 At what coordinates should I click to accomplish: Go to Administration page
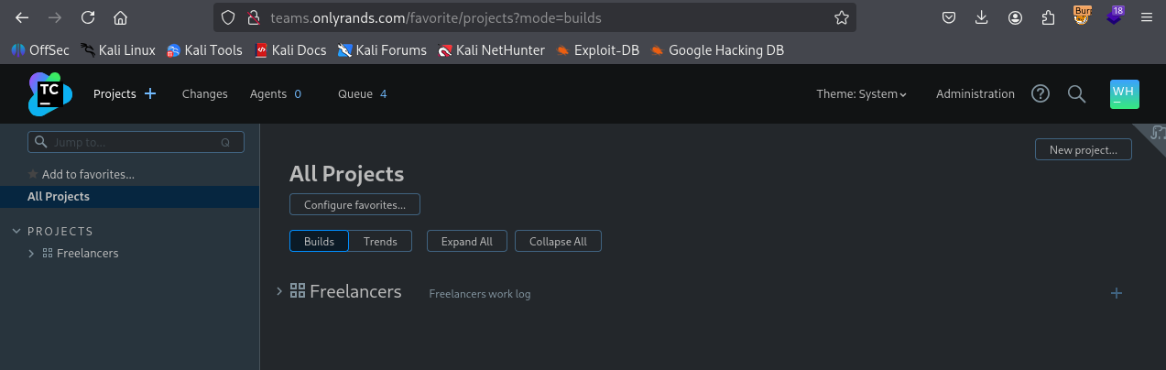975,93
